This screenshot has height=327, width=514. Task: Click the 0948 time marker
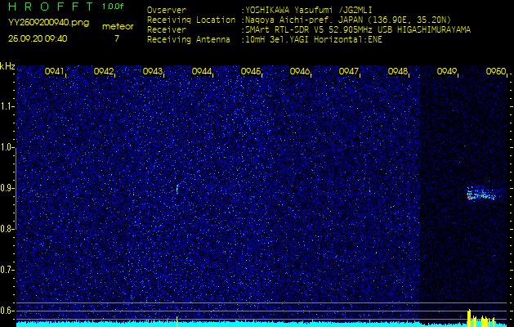(x=398, y=71)
